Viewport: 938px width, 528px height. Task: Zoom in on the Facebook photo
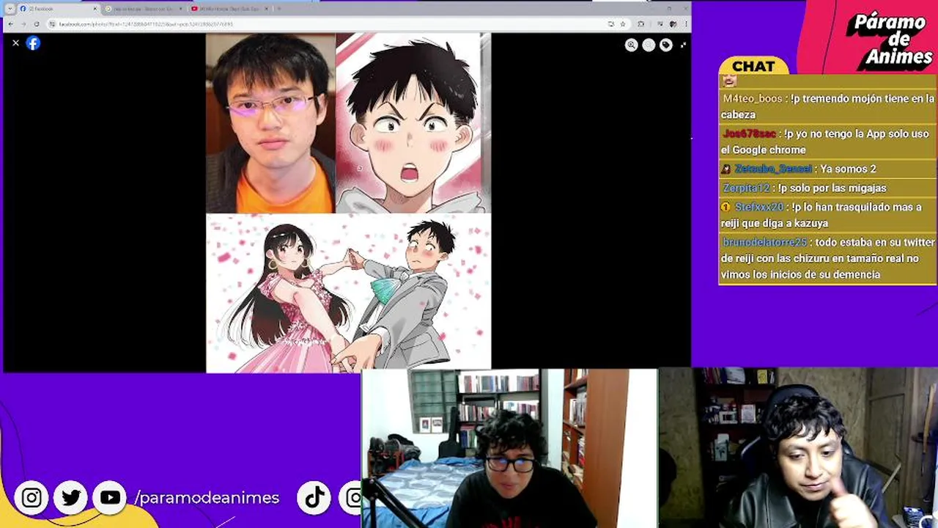[631, 45]
